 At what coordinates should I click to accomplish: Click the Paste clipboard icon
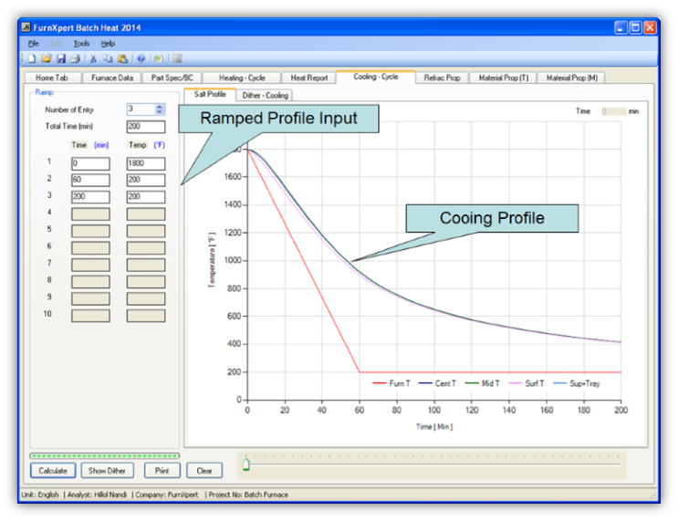tap(123, 58)
